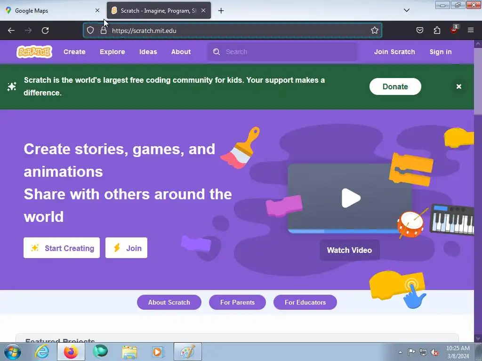Open the file explorer folder in taskbar
The height and width of the screenshot is (361, 482).
129,352
